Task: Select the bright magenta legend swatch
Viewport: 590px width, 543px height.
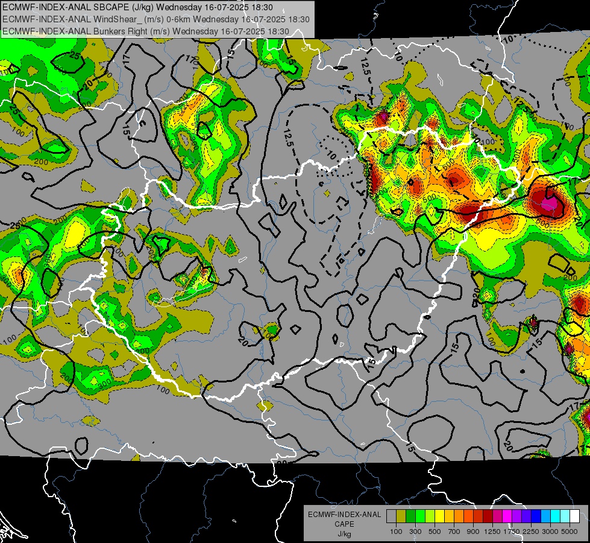Action: pyautogui.click(x=507, y=516)
